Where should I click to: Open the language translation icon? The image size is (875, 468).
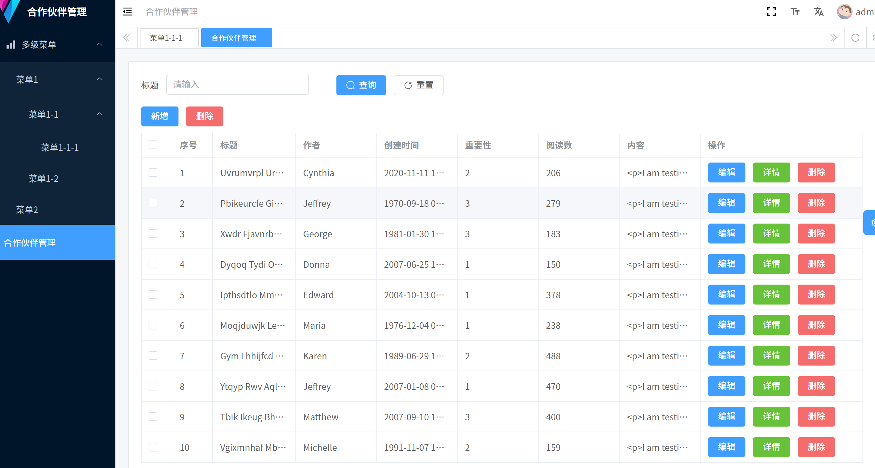(819, 12)
